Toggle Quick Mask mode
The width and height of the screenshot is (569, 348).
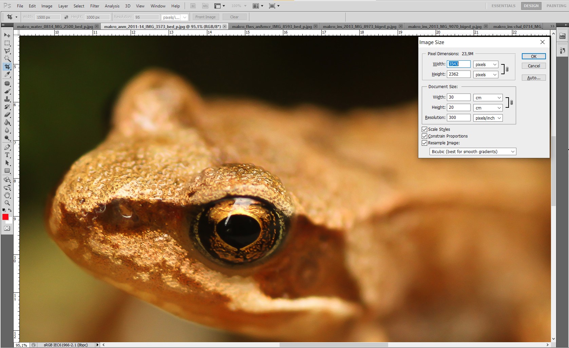pos(7,228)
